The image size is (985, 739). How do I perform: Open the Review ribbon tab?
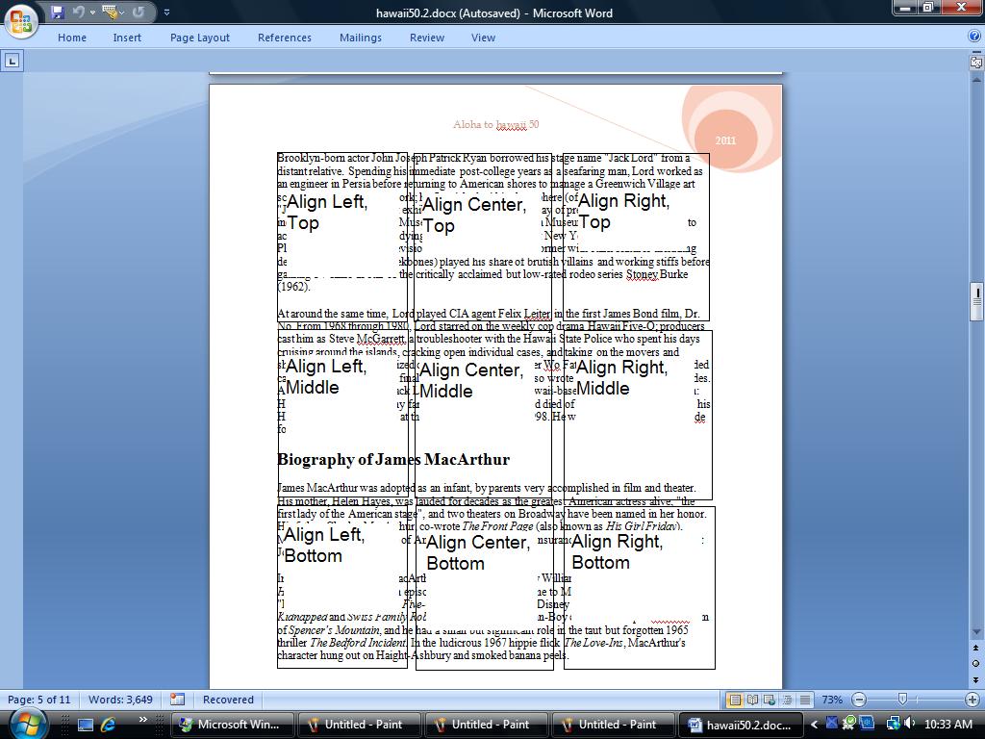tap(427, 38)
